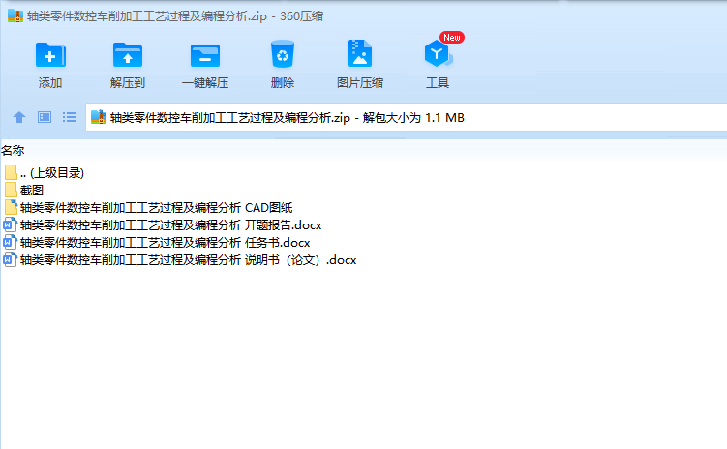Click the 解压到 (Extract to) icon
Viewport: 727px width, 449px height.
point(128,55)
